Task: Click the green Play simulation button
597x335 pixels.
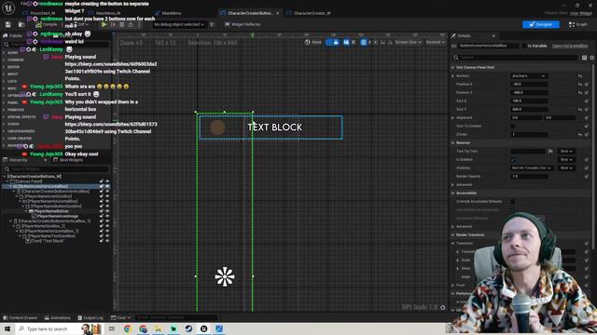Action: coord(104,24)
